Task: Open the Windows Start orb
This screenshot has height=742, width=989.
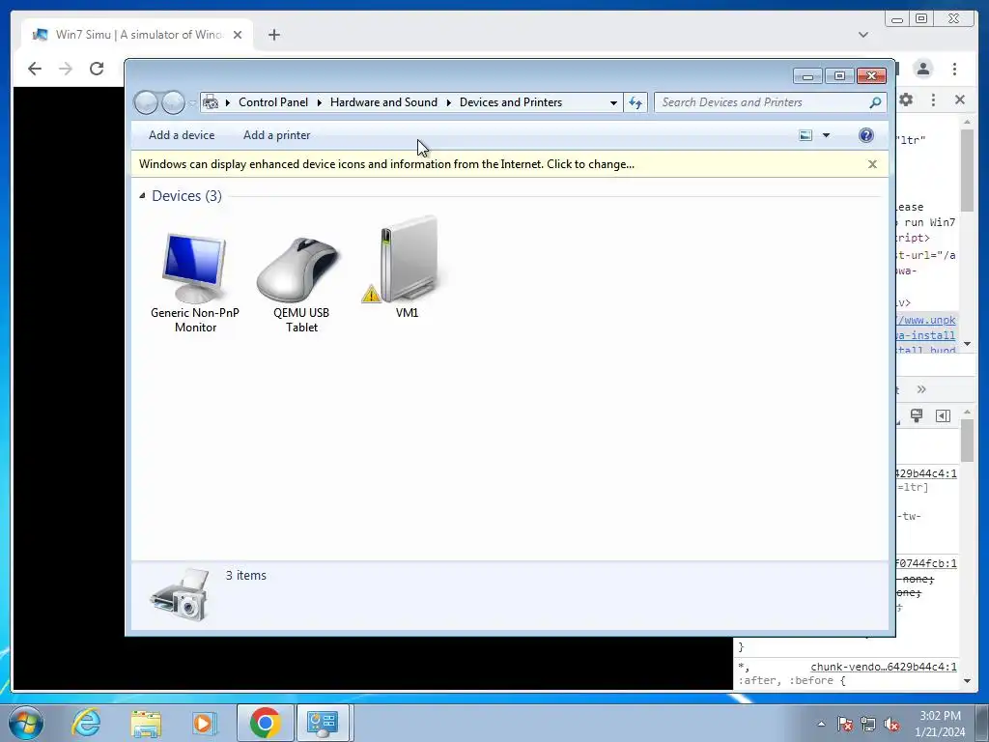Action: [x=26, y=723]
